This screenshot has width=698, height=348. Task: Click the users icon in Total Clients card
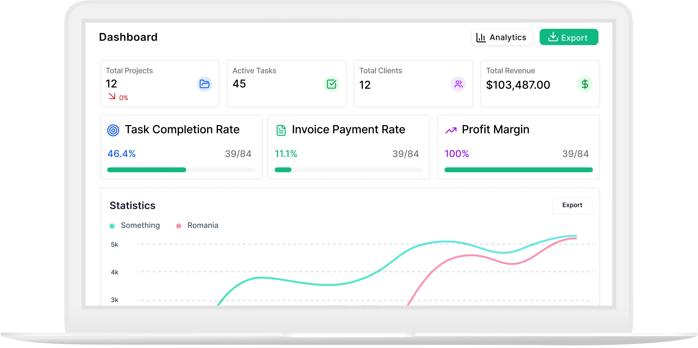coord(458,84)
